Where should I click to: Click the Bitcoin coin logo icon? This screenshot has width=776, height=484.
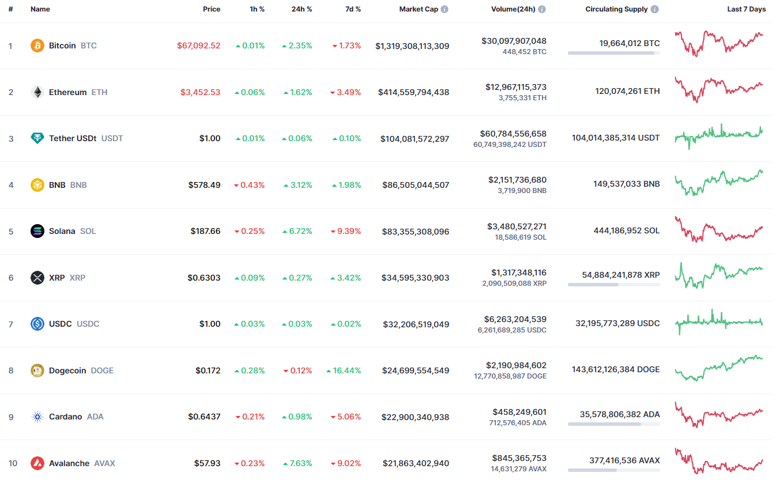tap(37, 46)
